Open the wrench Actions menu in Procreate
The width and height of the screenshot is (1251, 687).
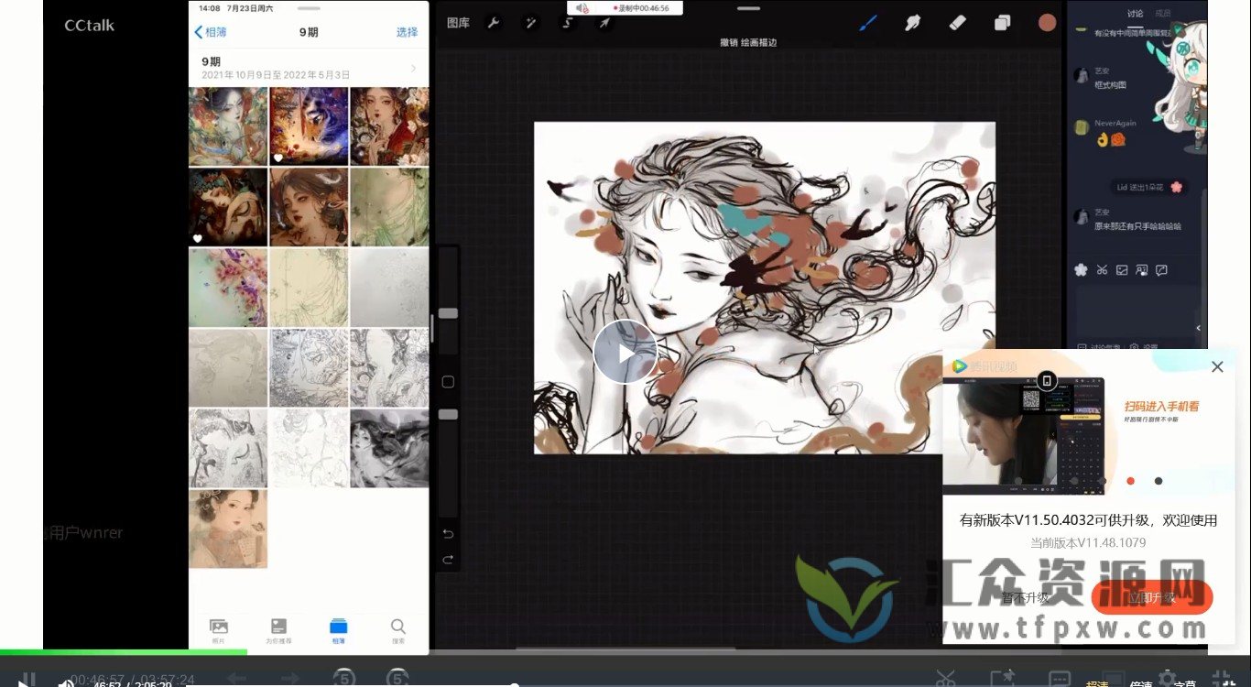(493, 23)
